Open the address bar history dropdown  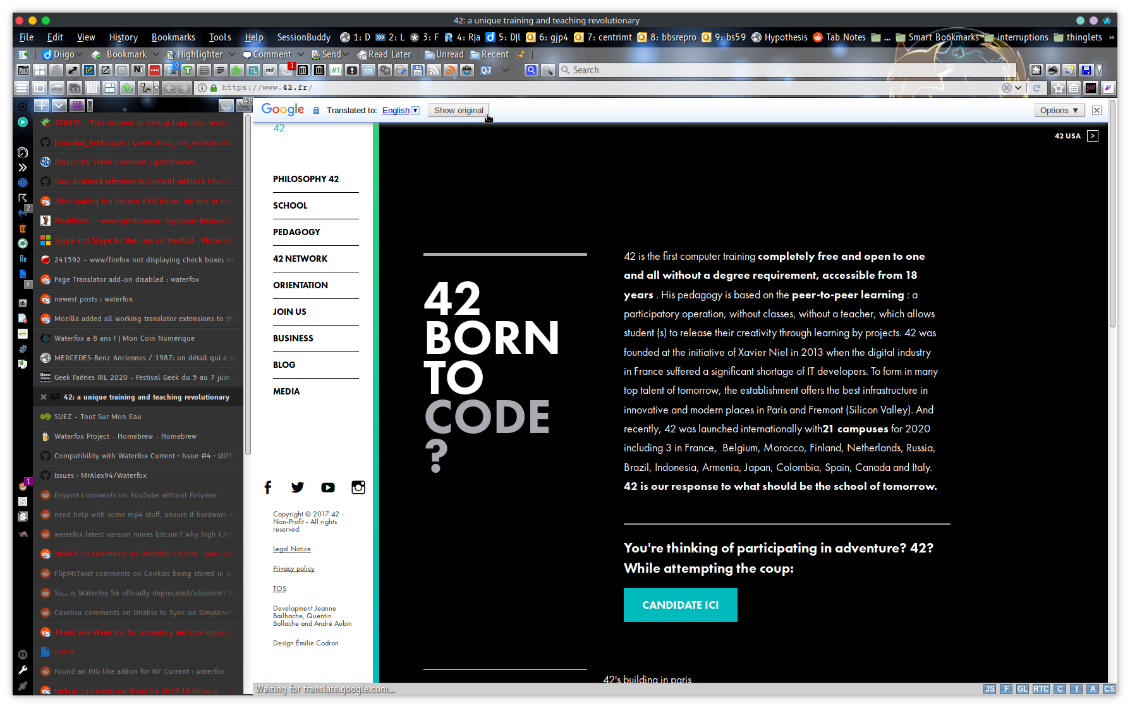pos(1019,88)
